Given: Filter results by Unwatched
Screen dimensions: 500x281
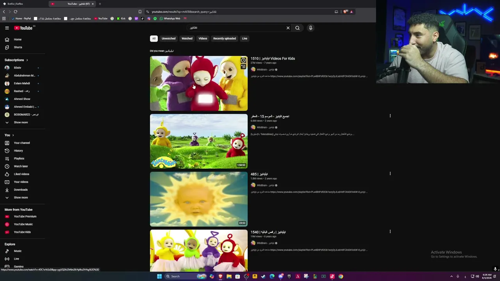Looking at the screenshot, I should (168, 39).
